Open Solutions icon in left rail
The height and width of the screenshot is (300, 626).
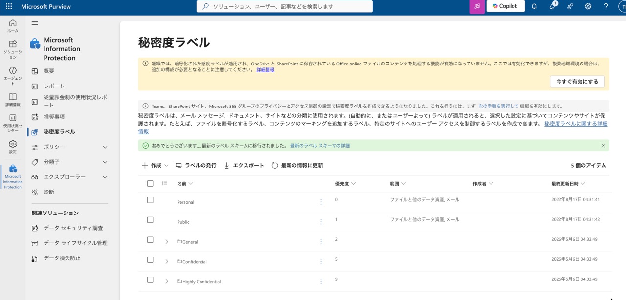click(13, 49)
